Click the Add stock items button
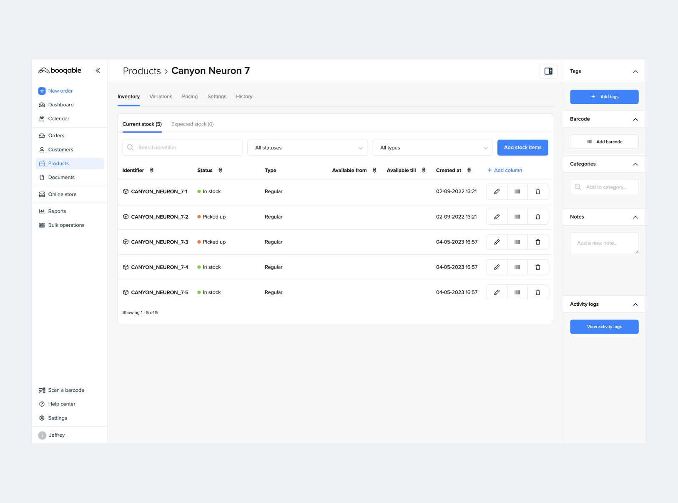 pos(522,147)
